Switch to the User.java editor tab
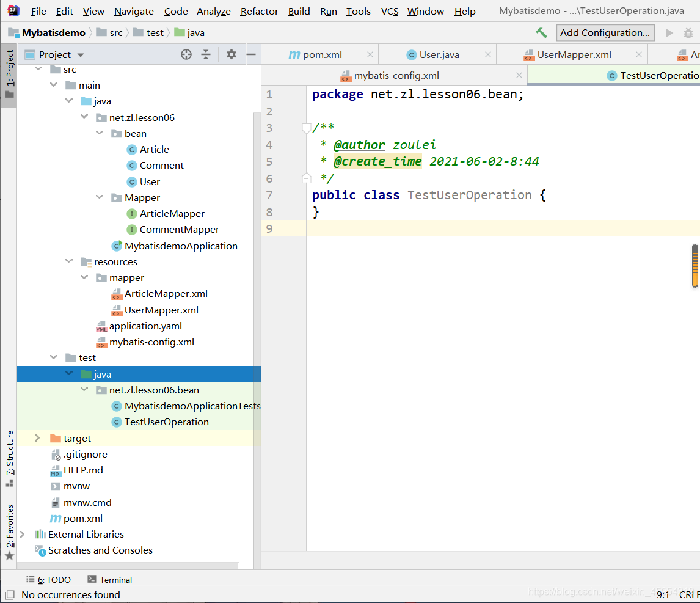Screen dimensions: 700x603 click(437, 54)
